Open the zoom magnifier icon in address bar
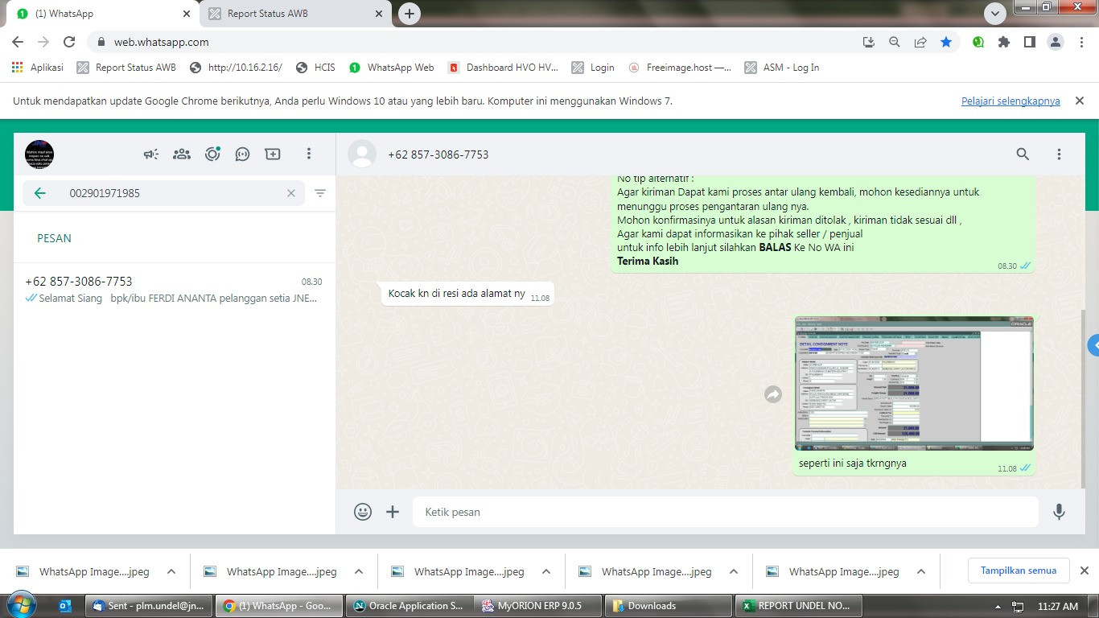1099x618 pixels. tap(895, 42)
